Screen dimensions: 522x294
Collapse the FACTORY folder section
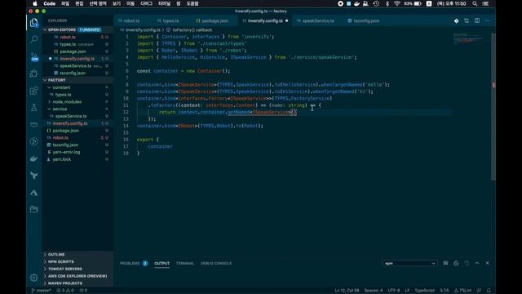[78, 80]
